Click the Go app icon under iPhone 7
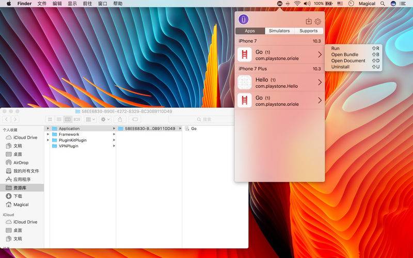413x258 pixels. click(x=244, y=55)
